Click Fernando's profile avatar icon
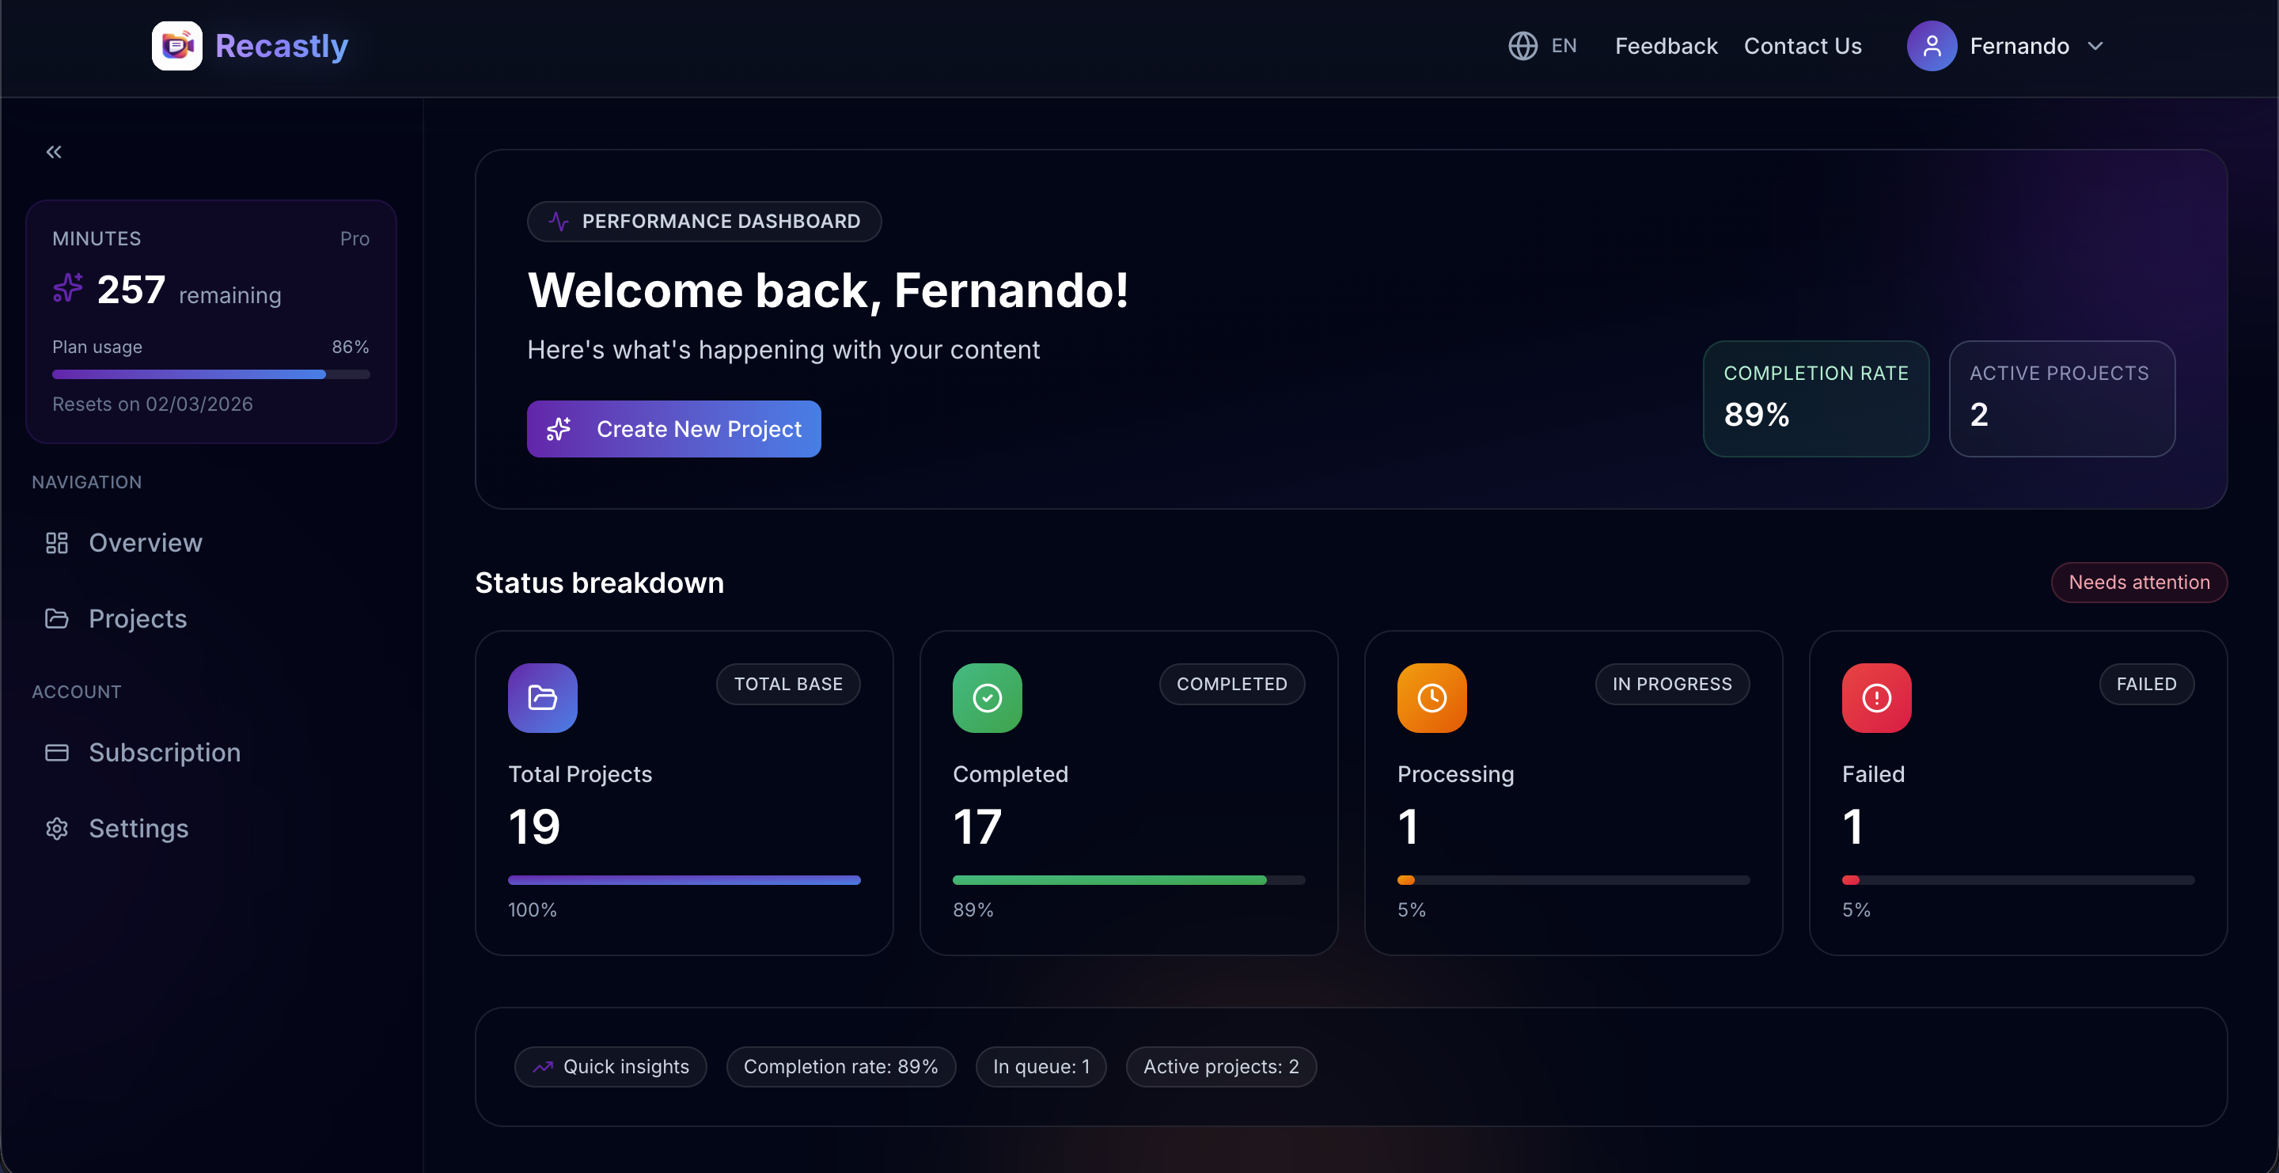 (x=1932, y=46)
